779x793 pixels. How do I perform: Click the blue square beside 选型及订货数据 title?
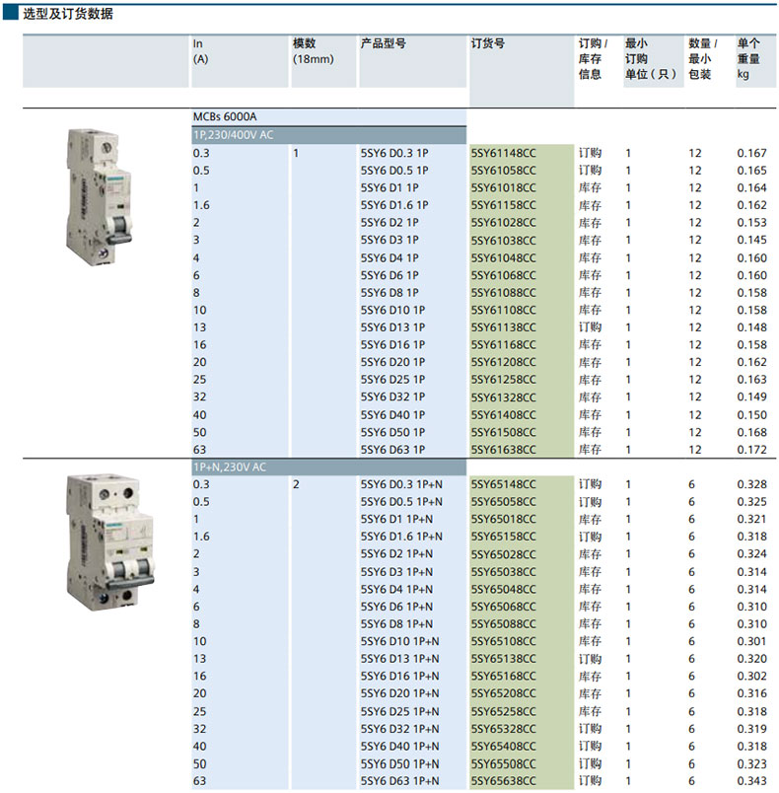(x=10, y=14)
